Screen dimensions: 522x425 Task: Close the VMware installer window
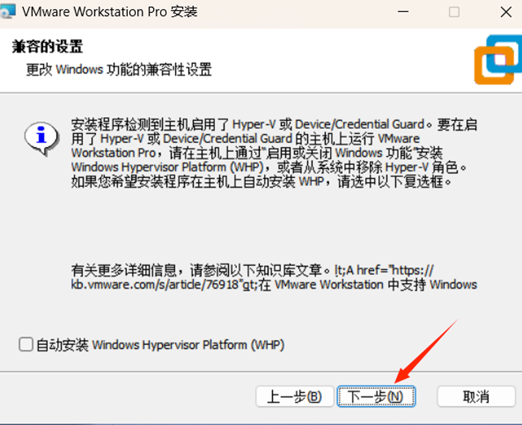click(x=506, y=12)
